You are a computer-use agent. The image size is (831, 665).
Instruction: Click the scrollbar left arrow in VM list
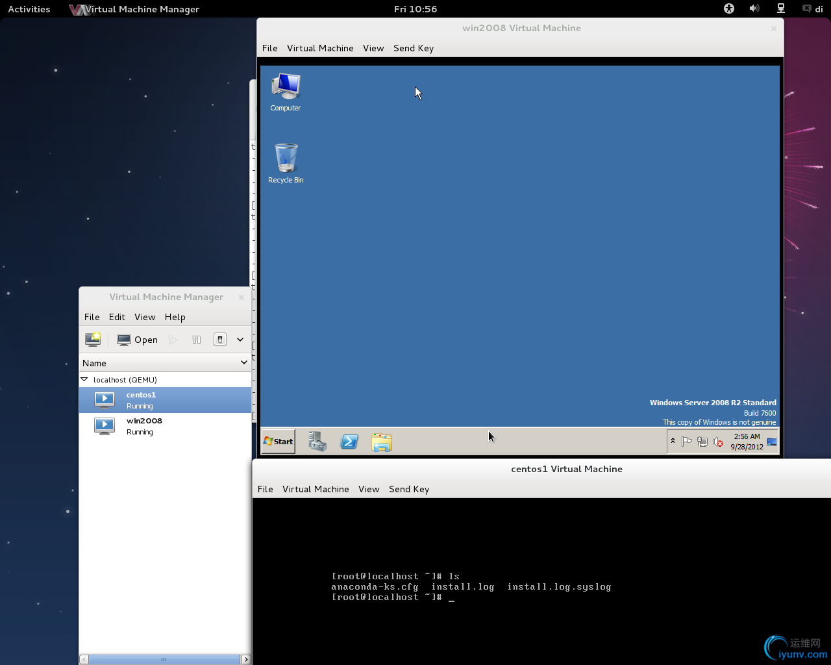(84, 659)
